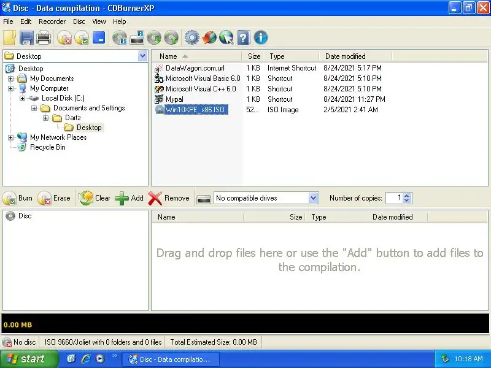
Task: Click the Erase button
Action: (x=53, y=198)
